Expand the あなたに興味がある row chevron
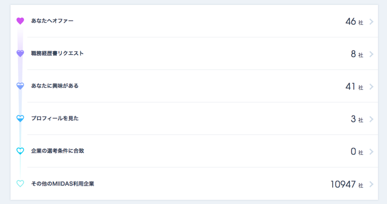 [371, 87]
